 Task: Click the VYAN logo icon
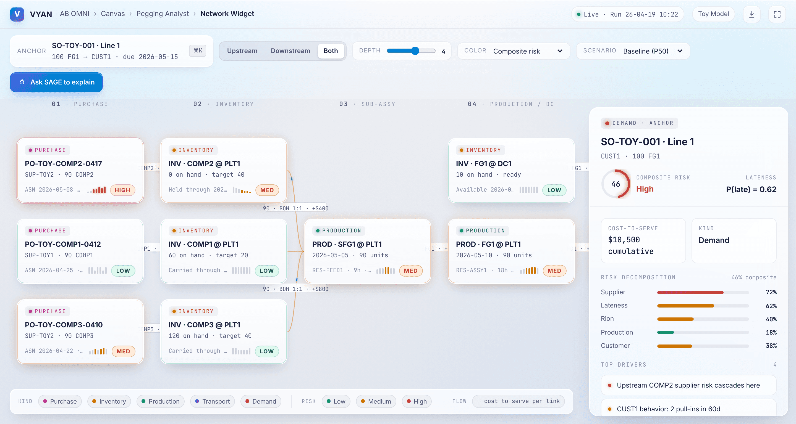pyautogui.click(x=17, y=14)
